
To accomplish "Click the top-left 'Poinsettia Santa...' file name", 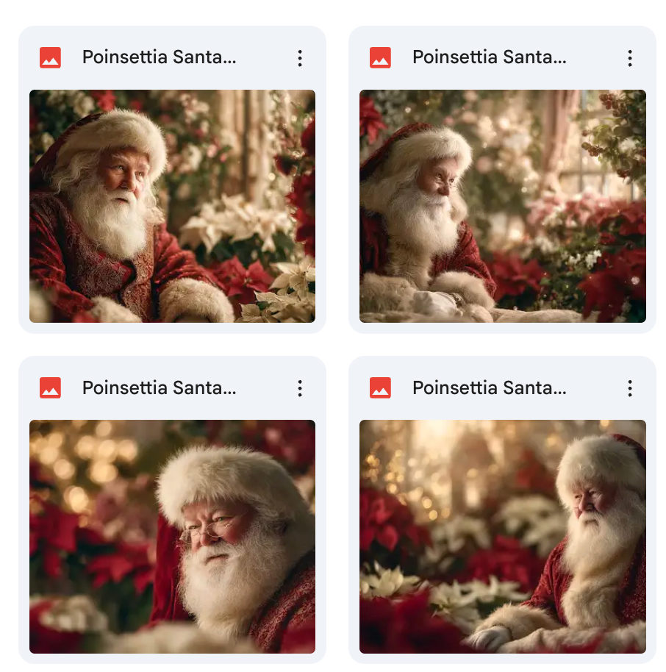I will [159, 58].
